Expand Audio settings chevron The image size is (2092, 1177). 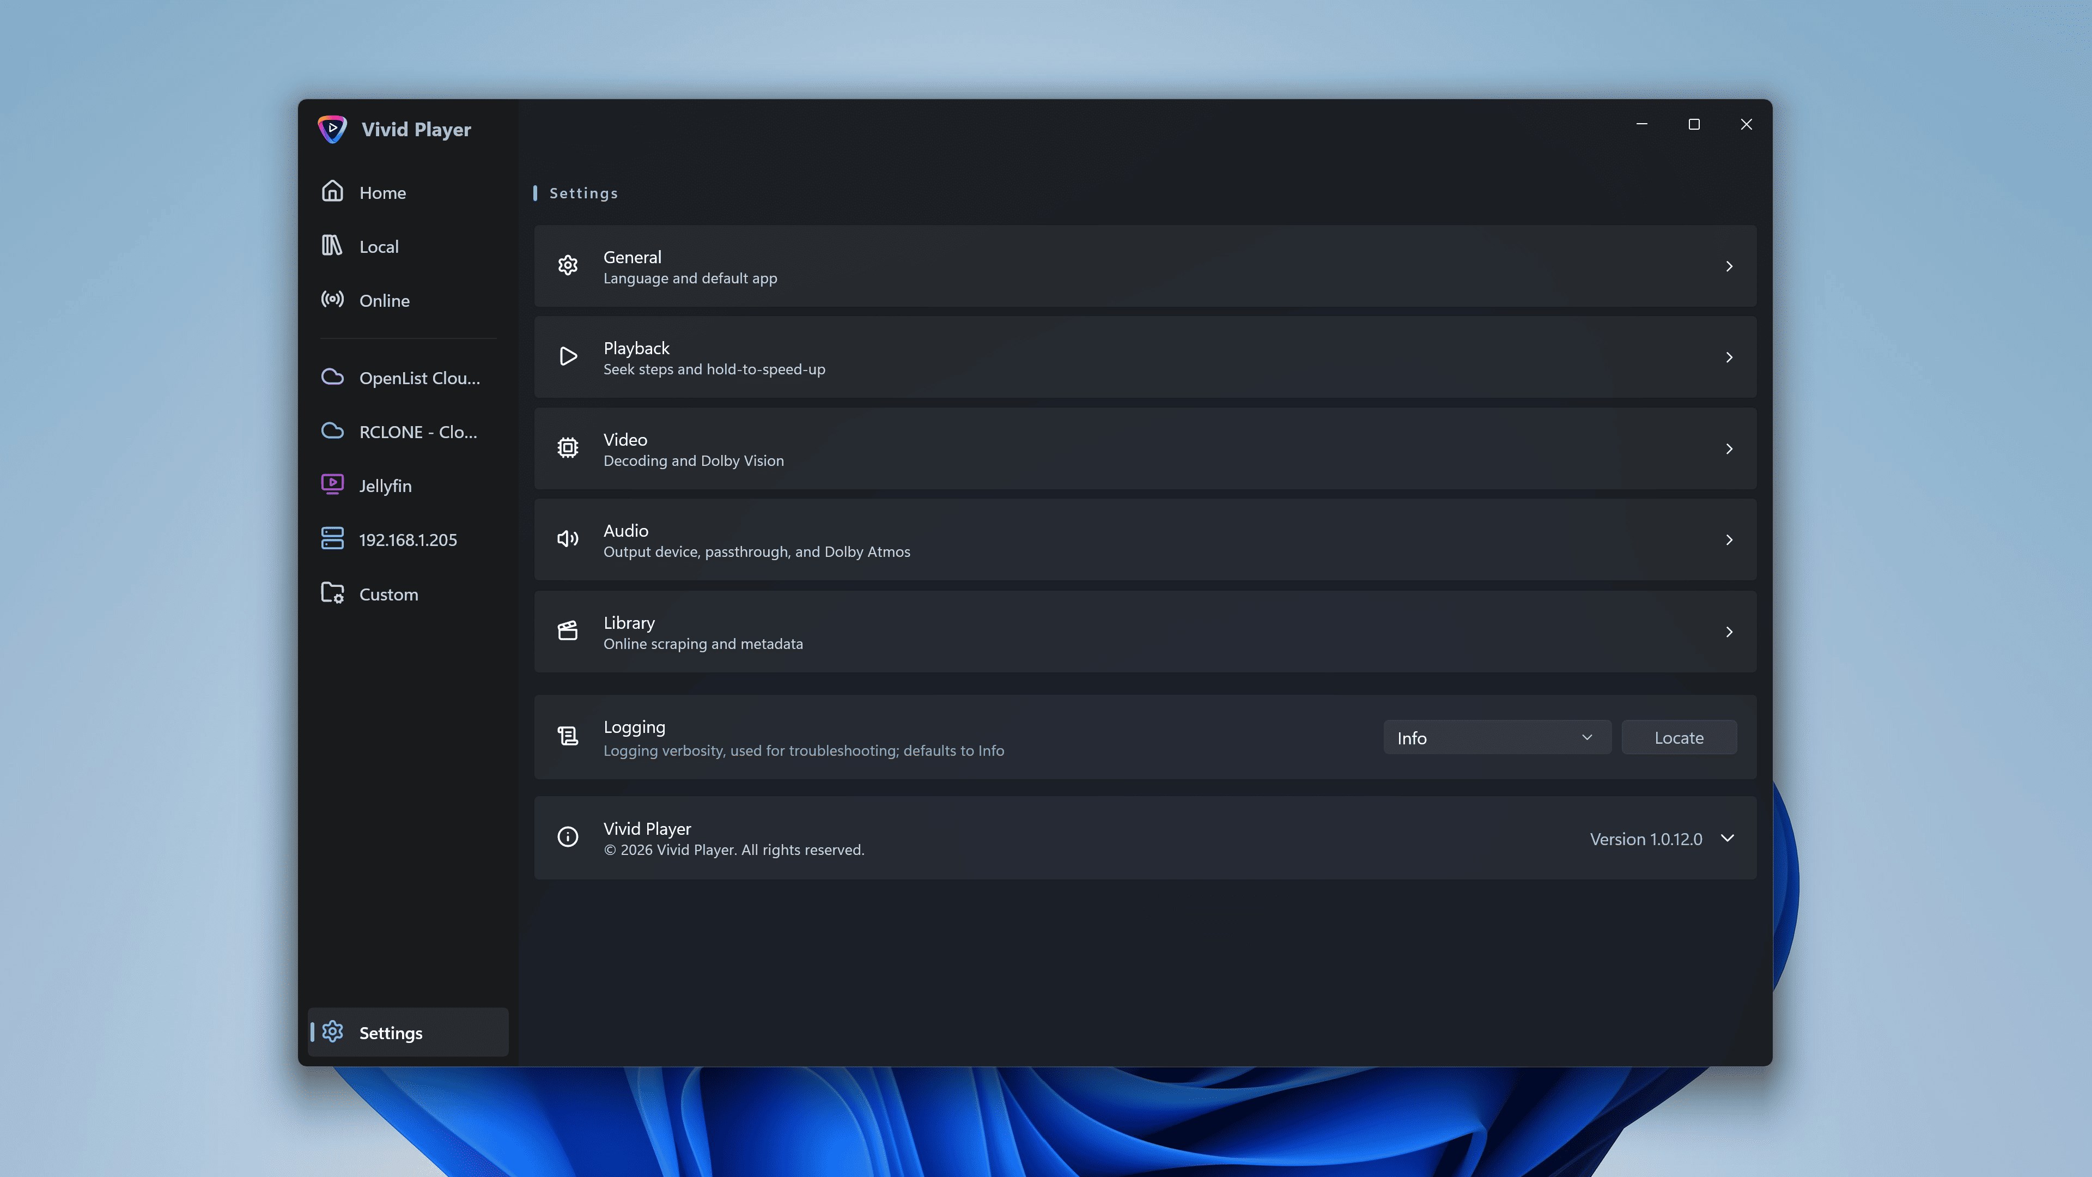click(x=1729, y=540)
